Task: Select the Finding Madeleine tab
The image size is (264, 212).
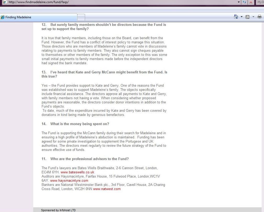Action: [x=39, y=17]
